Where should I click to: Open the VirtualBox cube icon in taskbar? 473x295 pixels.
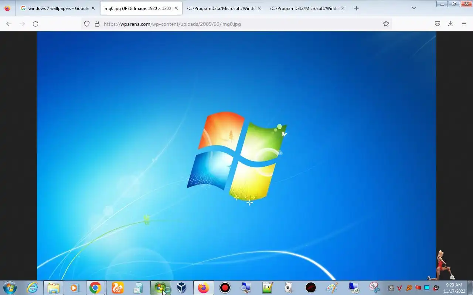pyautogui.click(x=181, y=288)
